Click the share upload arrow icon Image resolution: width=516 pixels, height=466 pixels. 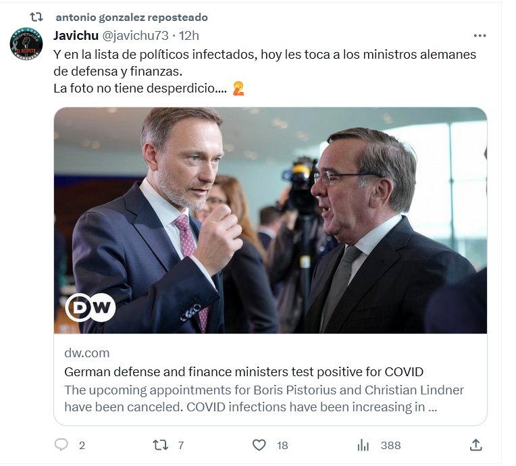(475, 445)
